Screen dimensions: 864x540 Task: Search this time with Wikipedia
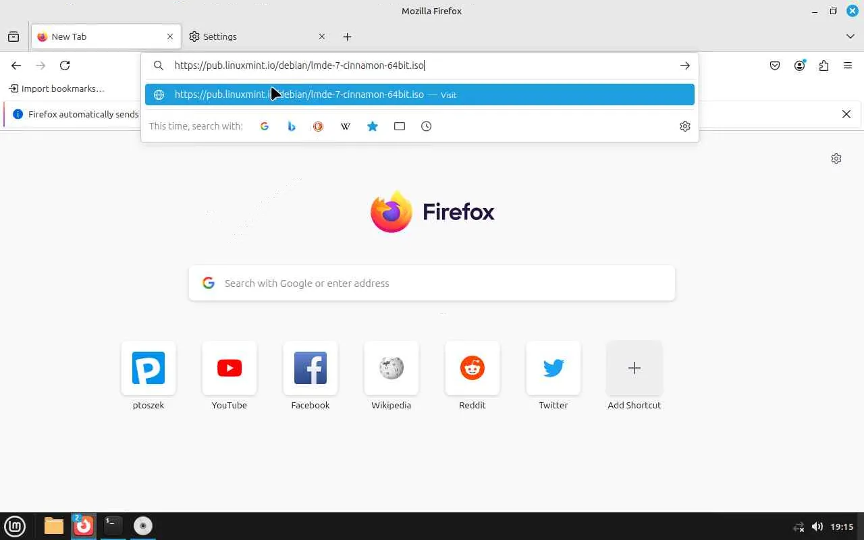point(346,126)
